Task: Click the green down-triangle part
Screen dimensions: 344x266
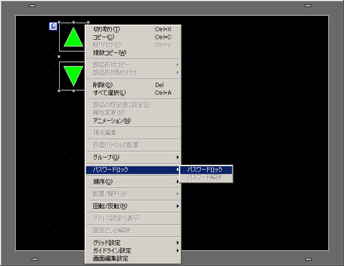Action: pos(73,76)
